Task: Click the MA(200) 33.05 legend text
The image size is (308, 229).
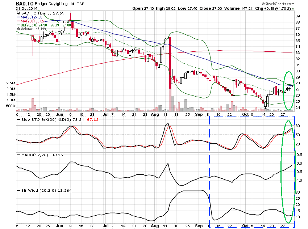Action: (x=32, y=21)
